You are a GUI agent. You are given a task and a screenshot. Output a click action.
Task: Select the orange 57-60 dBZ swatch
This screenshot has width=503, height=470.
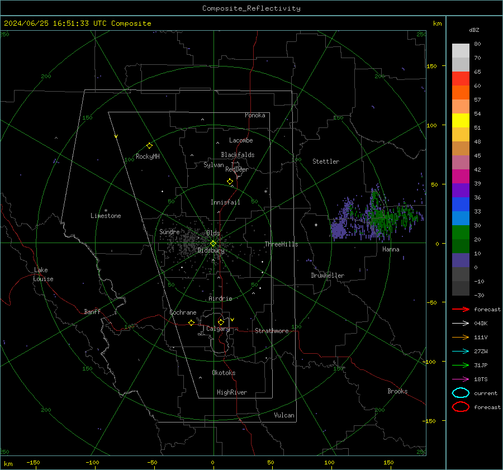tap(461, 92)
